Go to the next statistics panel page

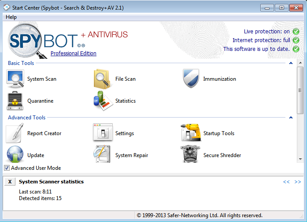point(298,182)
